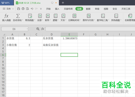Viewport: 135px width, 97px height.
Task: Switch to the 开始 (Home) tab
Action: 48,9
